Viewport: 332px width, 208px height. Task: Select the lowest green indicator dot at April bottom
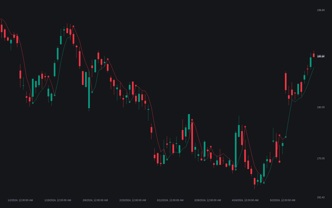tap(264, 183)
